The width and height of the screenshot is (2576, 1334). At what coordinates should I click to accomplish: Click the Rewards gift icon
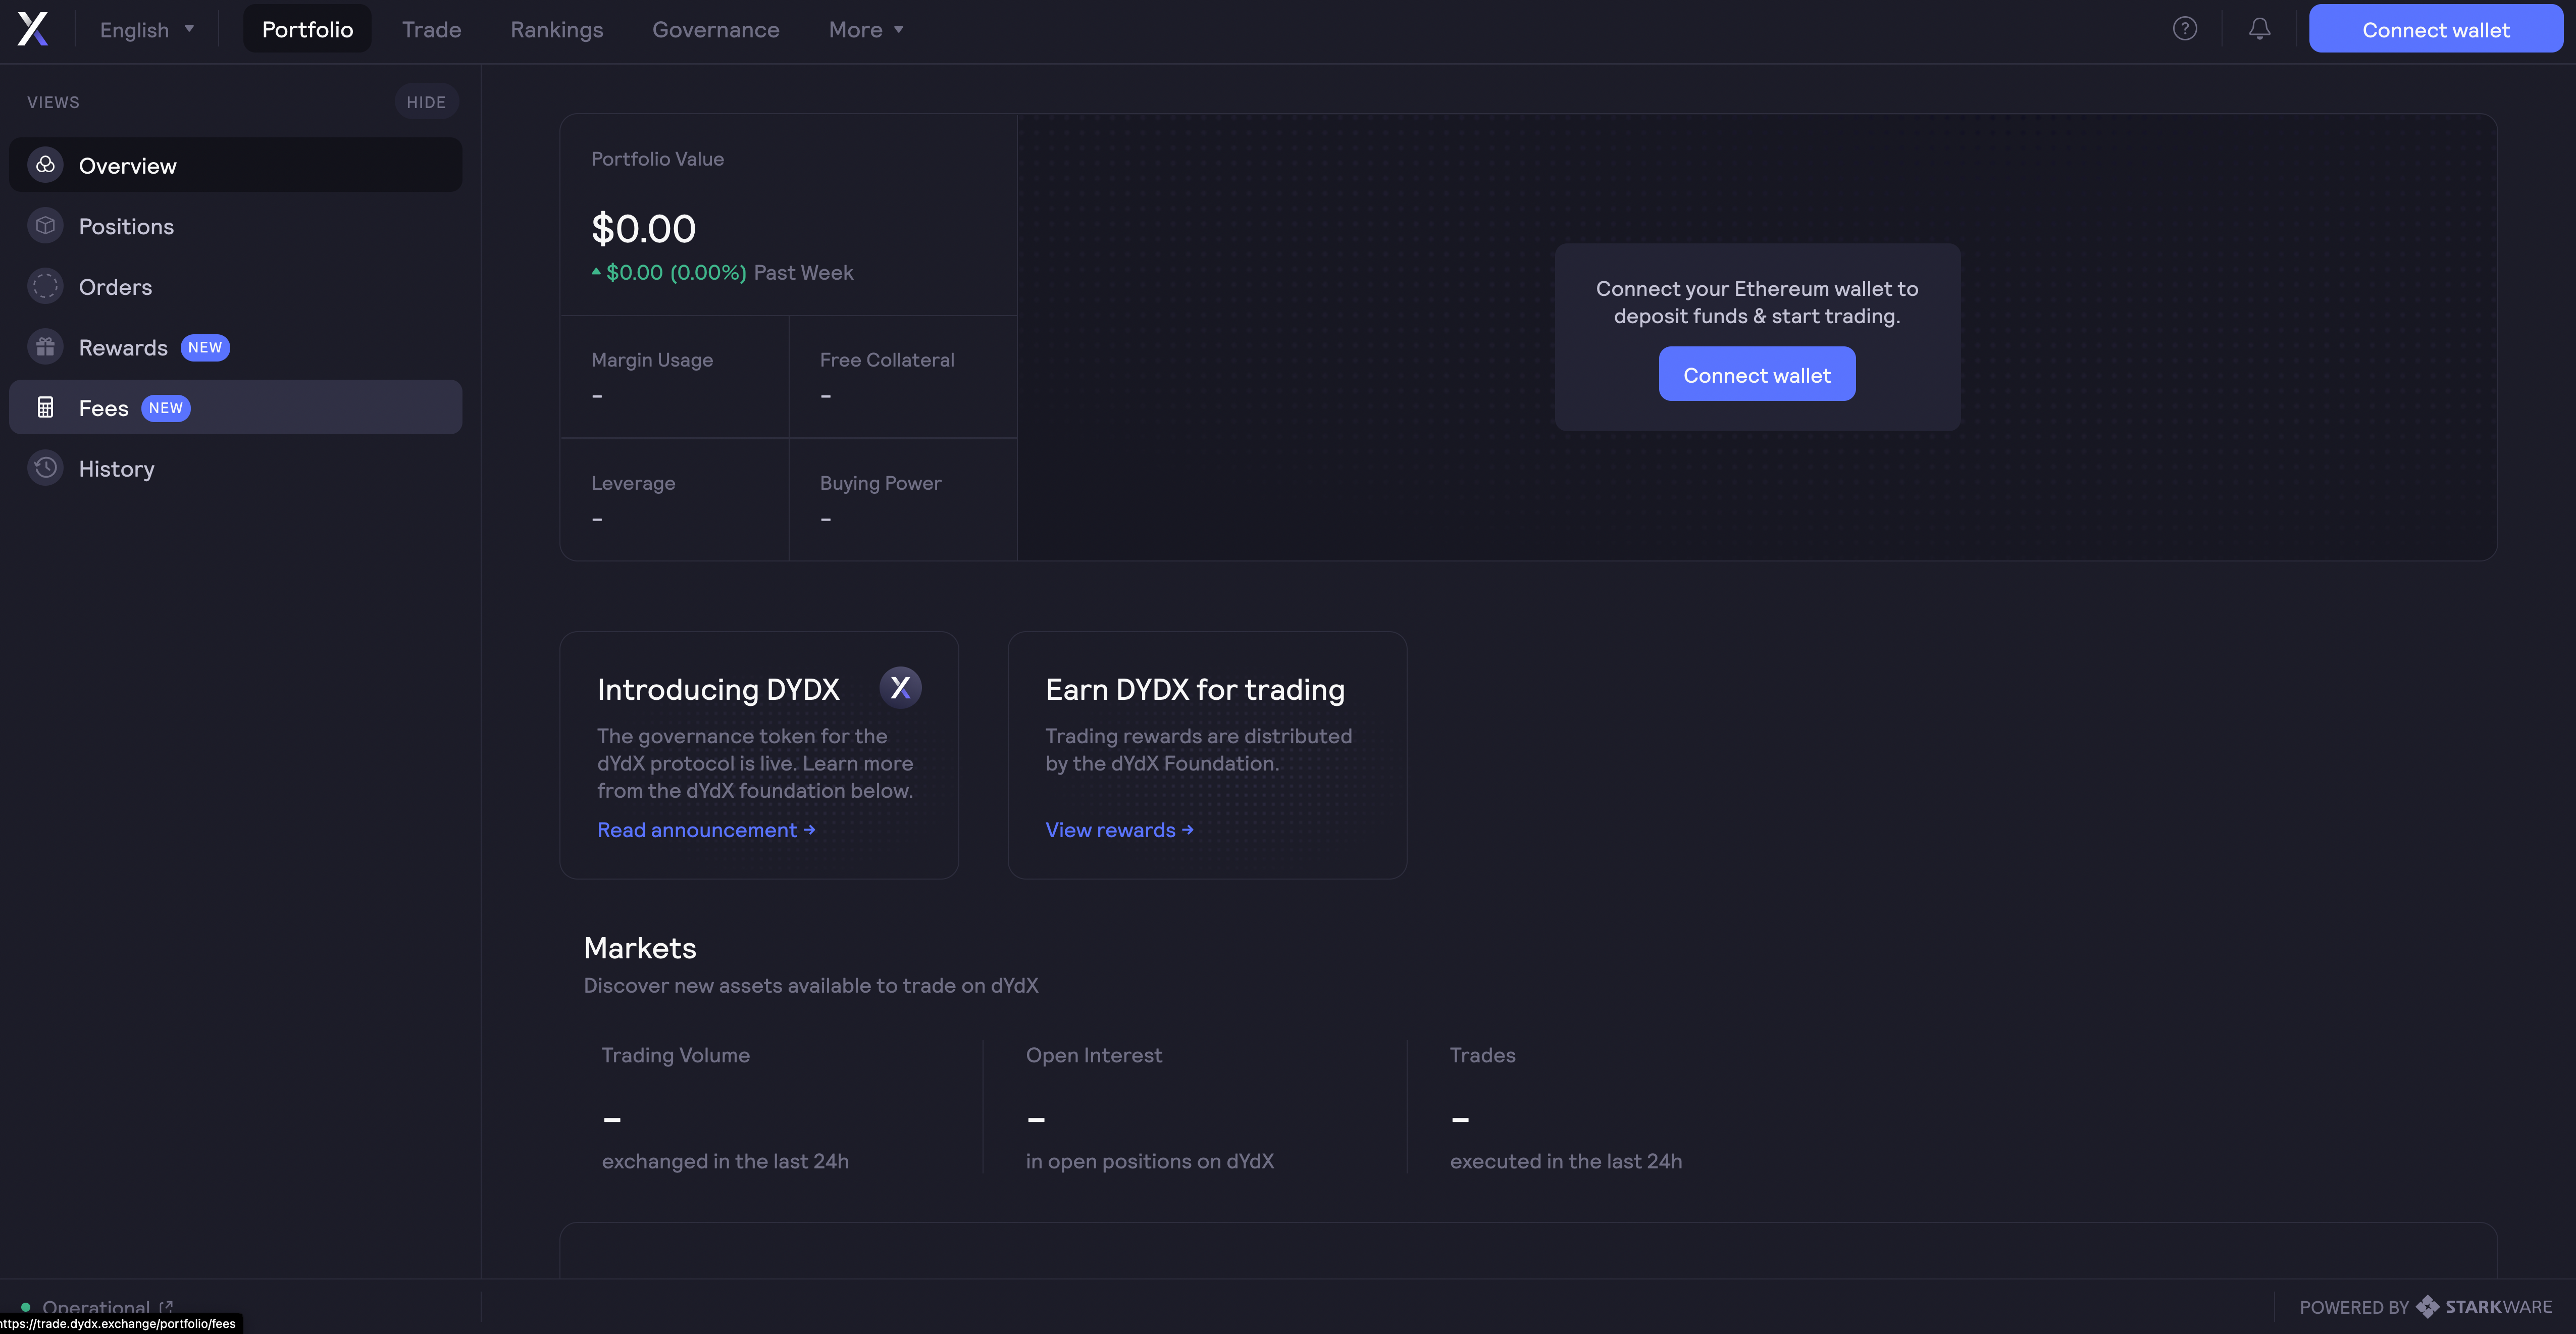tap(45, 347)
